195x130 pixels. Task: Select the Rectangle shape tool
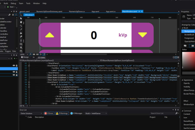tap(21, 44)
